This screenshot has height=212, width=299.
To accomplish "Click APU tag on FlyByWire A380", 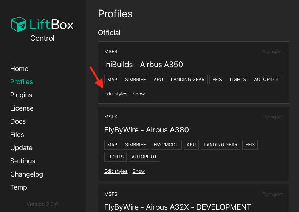I will (191, 145).
